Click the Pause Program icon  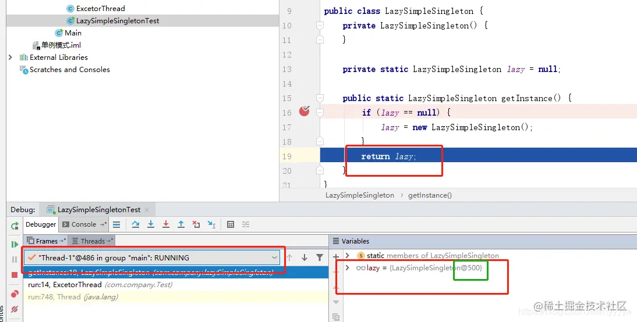pyautogui.click(x=15, y=260)
